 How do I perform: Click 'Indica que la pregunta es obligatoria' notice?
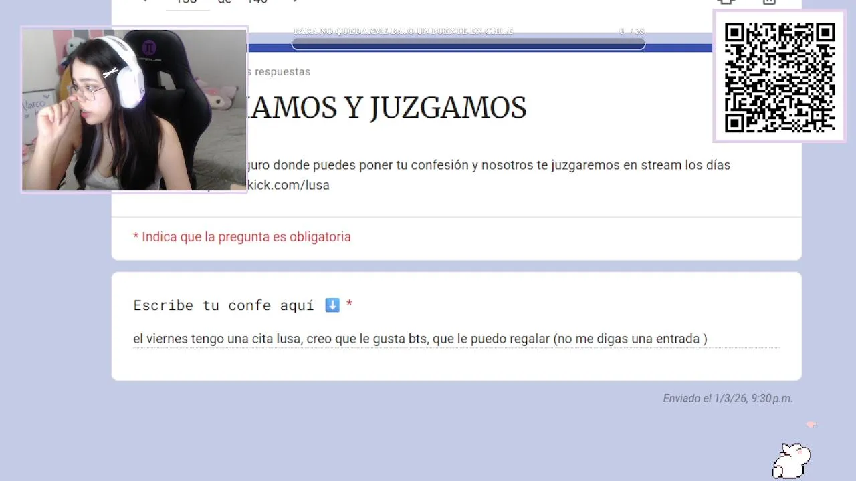point(241,236)
